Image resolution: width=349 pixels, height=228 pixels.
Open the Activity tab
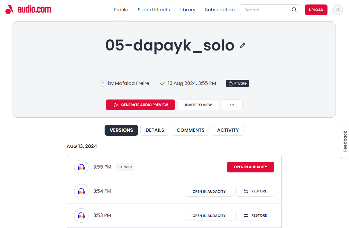(228, 130)
